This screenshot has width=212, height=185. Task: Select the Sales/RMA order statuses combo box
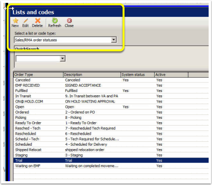point(65,40)
